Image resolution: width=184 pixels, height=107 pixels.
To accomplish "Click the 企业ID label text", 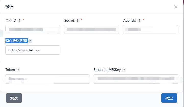I will click(11, 21).
